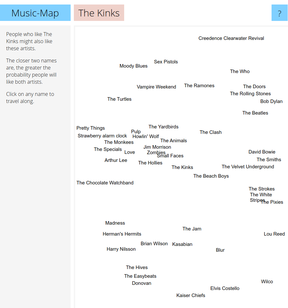Travel to Sex Pistols

point(166,62)
